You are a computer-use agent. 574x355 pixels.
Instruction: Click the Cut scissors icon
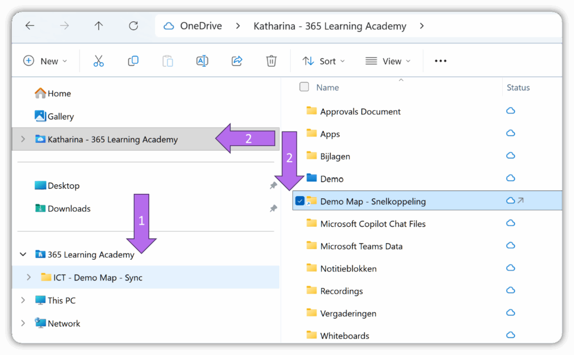pyautogui.click(x=99, y=61)
